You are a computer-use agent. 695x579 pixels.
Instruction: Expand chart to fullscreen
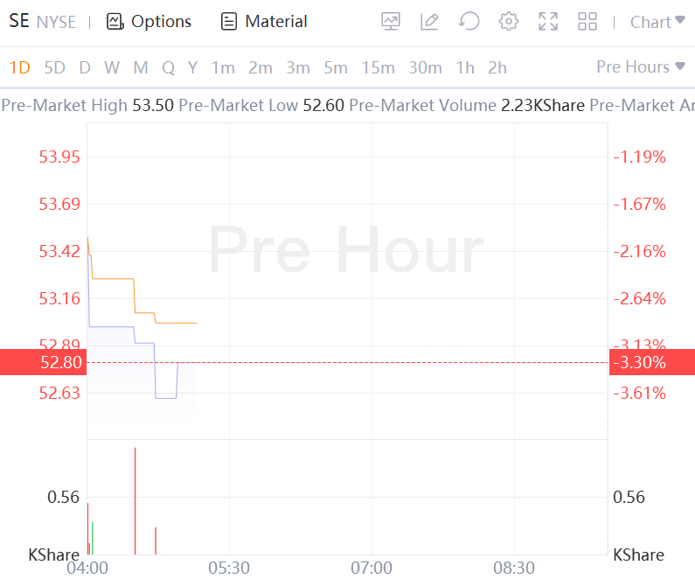tap(548, 22)
